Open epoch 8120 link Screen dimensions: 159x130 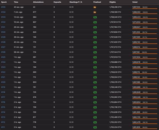click(3, 82)
